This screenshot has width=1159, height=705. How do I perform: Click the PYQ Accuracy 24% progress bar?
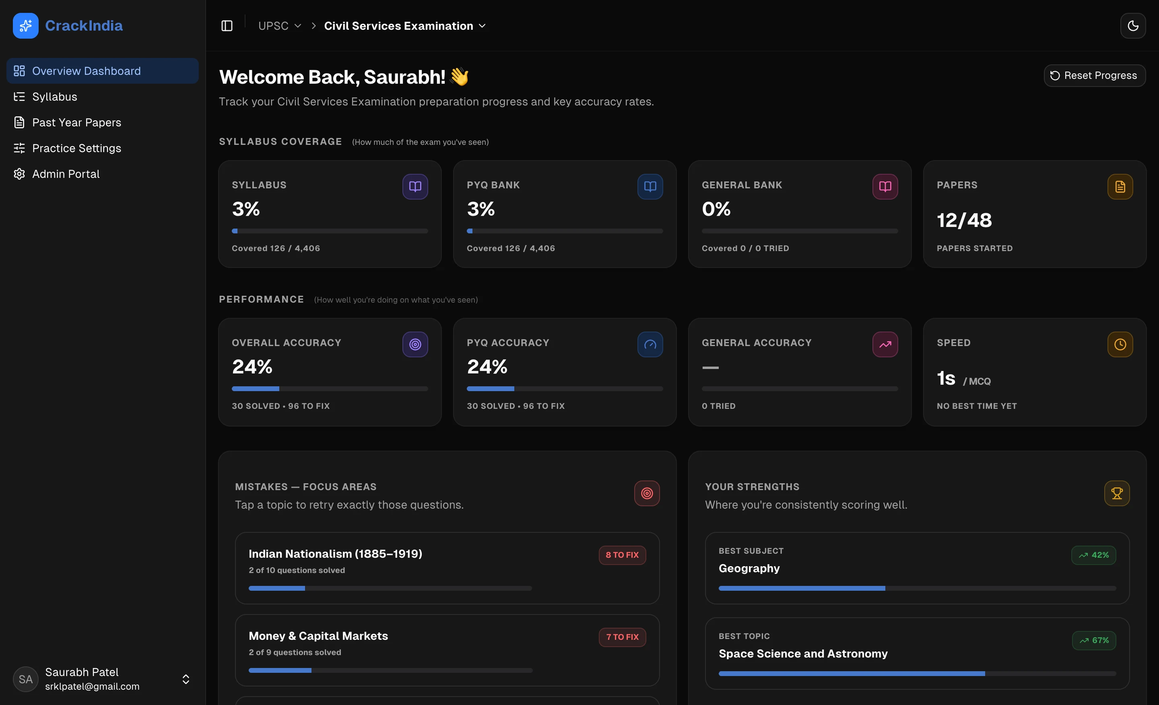tap(565, 389)
